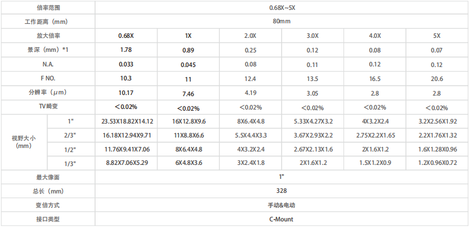Click the 1/3" sensor size row label

pyautogui.click(x=71, y=163)
